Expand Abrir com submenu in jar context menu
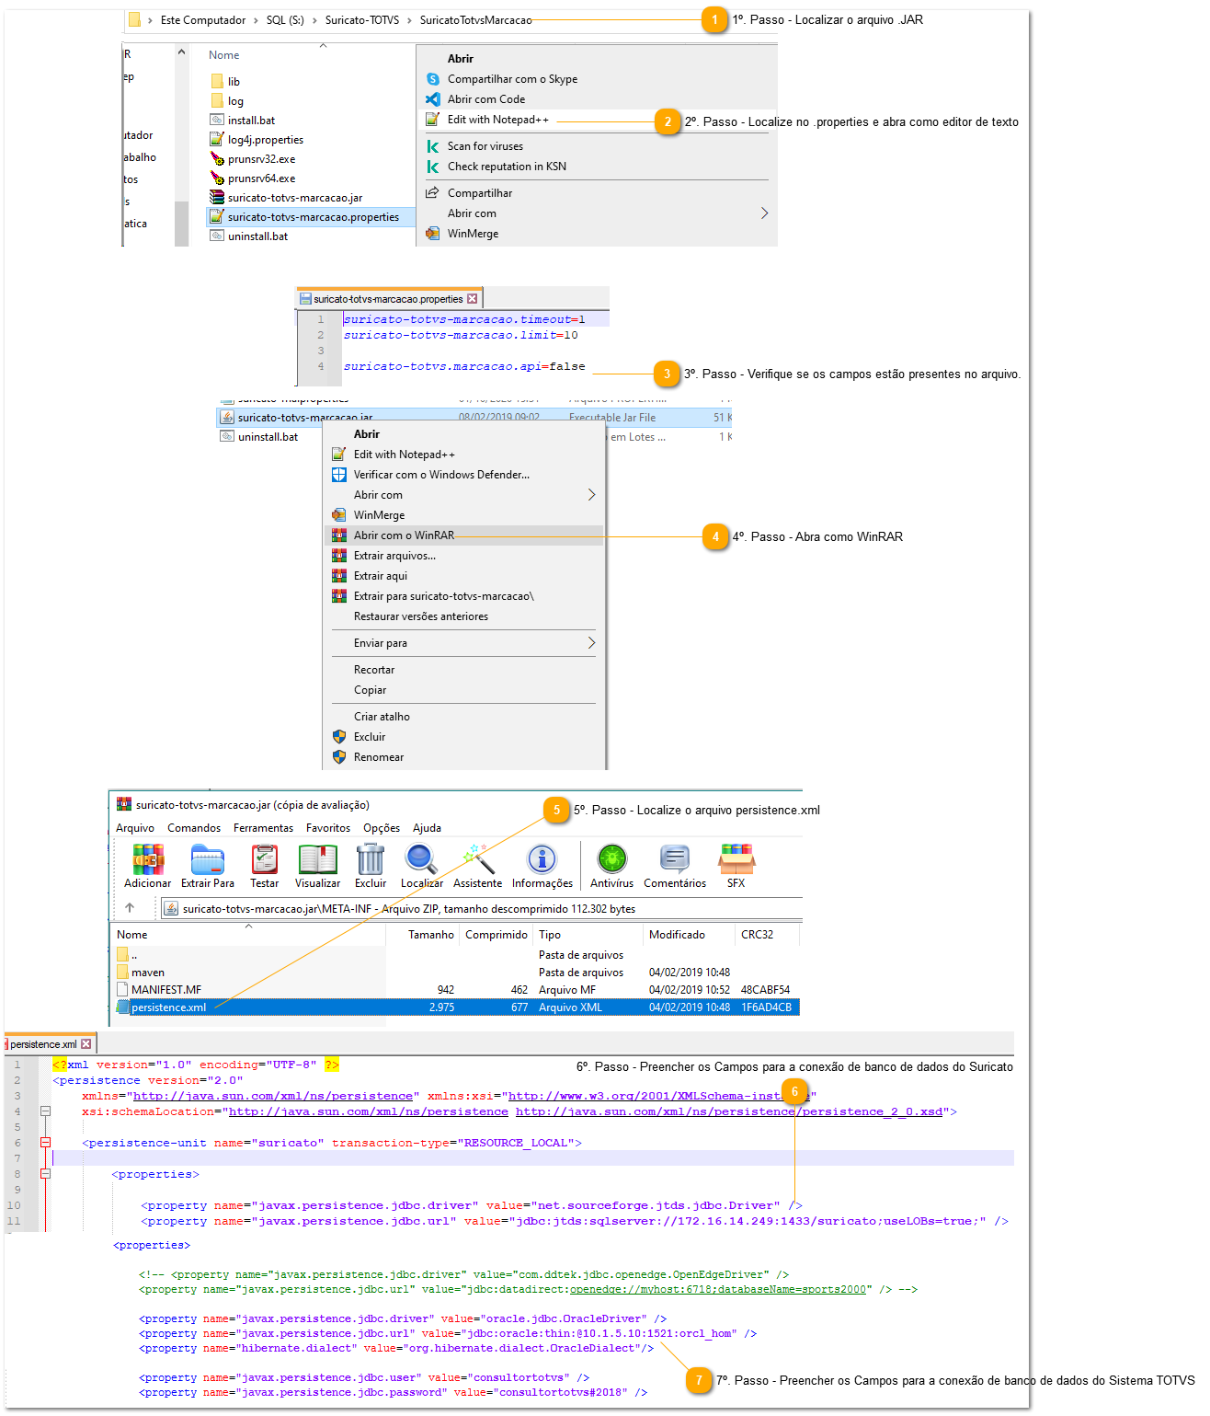This screenshot has height=1416, width=1210. coord(591,495)
